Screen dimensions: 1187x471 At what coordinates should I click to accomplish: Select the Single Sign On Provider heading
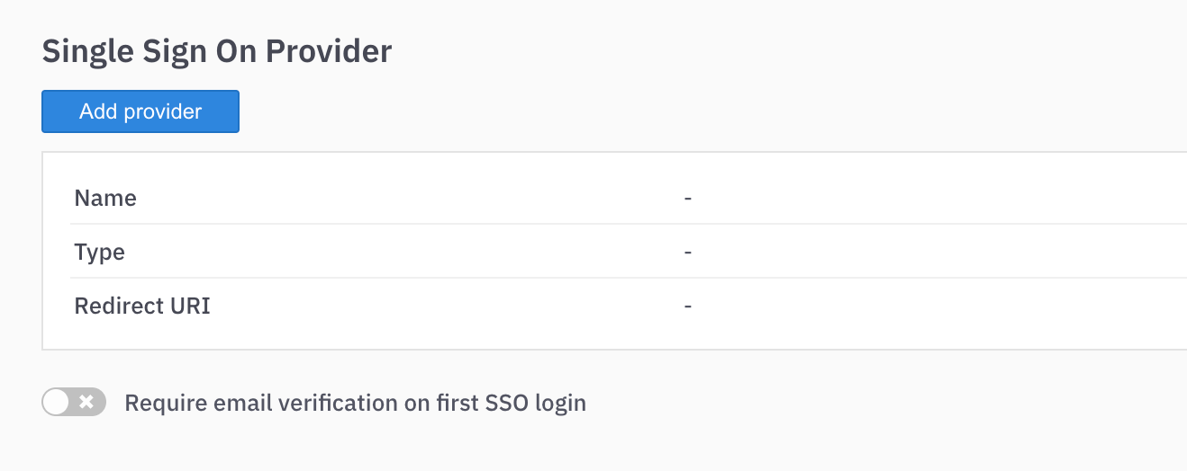tap(217, 51)
